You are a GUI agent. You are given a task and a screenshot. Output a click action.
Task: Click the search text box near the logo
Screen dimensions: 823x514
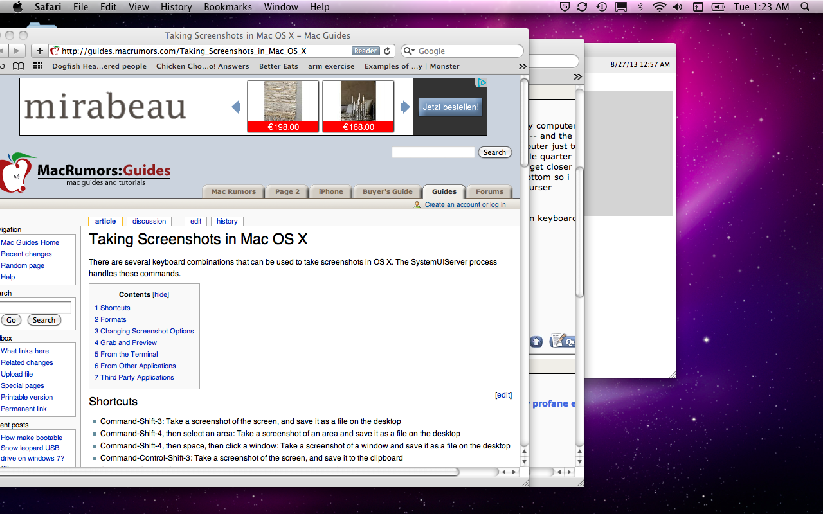pyautogui.click(x=433, y=152)
